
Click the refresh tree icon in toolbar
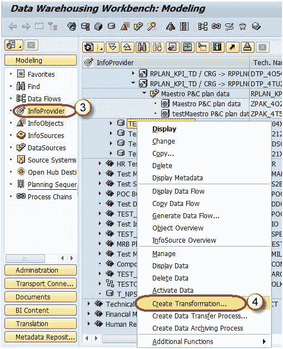[89, 47]
